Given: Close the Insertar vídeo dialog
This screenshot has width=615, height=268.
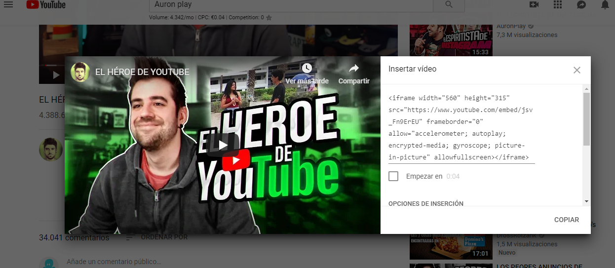Looking at the screenshot, I should 577,70.
